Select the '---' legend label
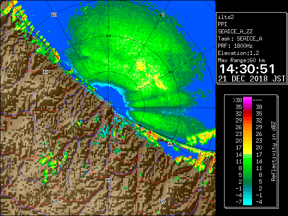The width and height of the screenshot is (288, 216). coord(257,100)
